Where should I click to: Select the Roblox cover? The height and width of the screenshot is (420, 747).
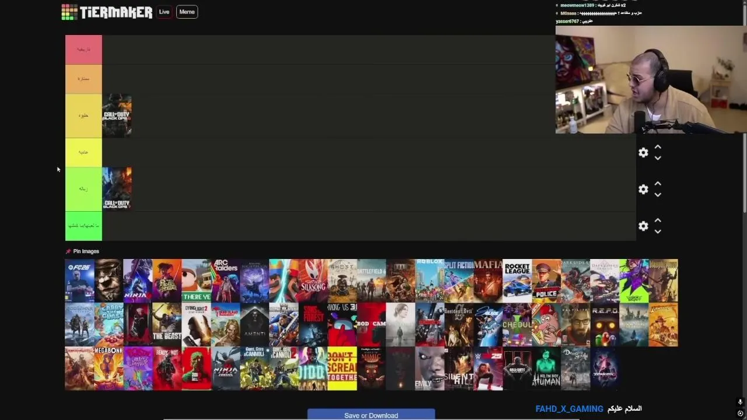(430, 281)
